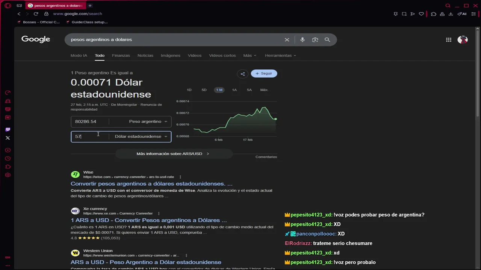This screenshot has width=481, height=270.
Task: Expand Más información sobre ARS/USD
Action: pyautogui.click(x=173, y=154)
